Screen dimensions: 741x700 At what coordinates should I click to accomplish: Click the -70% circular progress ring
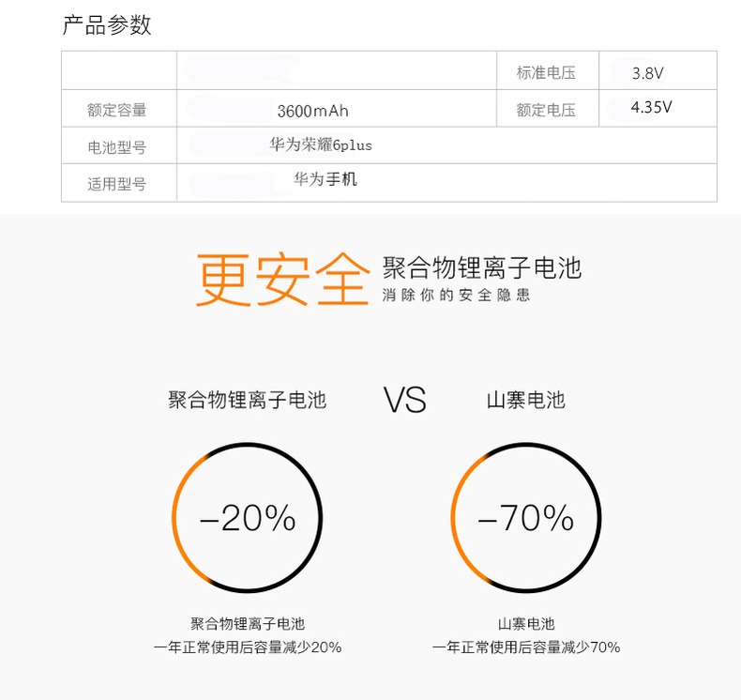525,518
